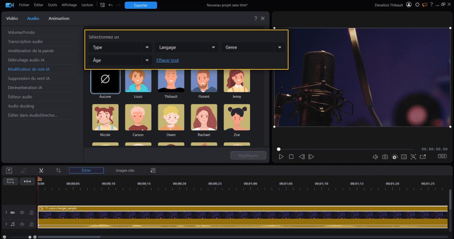The width and height of the screenshot is (454, 239).
Task: Mute the audio track speaker
Action: (x=22, y=224)
